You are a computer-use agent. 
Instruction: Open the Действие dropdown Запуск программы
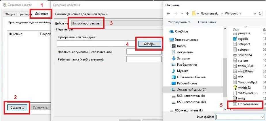tap(86, 23)
